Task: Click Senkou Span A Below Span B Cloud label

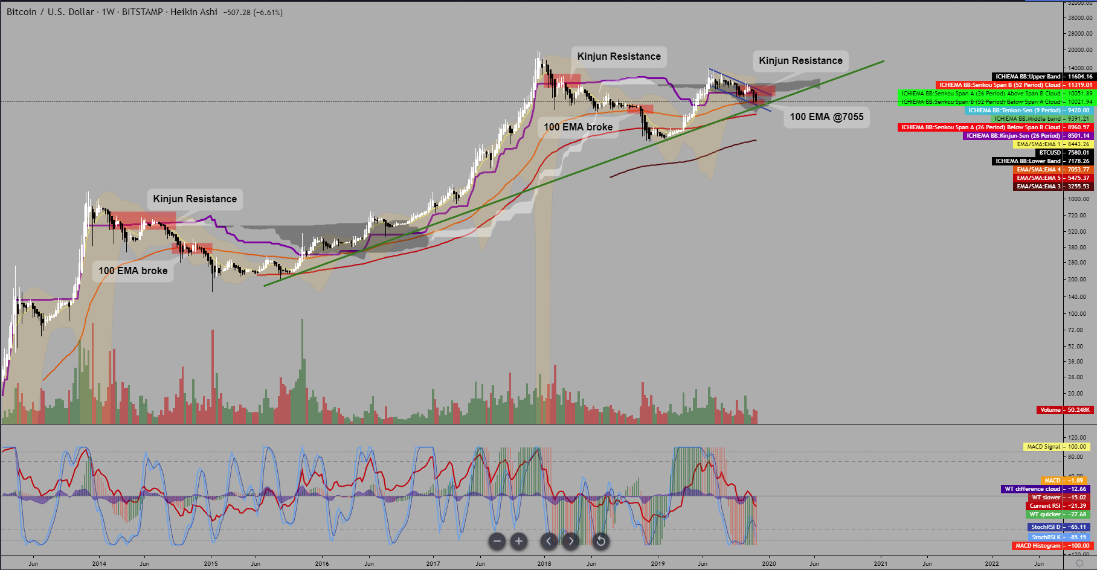Action: pos(996,127)
